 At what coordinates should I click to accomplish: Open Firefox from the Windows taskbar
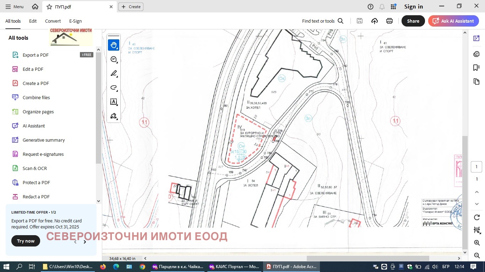point(103,267)
